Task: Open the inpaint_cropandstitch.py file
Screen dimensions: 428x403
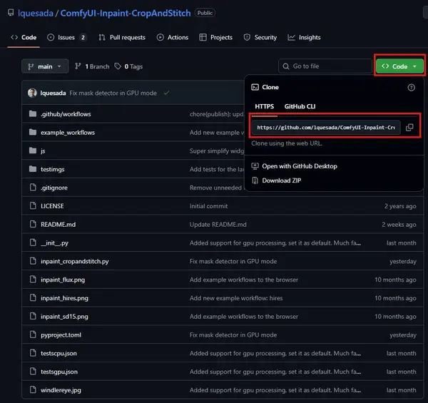Action: click(x=74, y=261)
